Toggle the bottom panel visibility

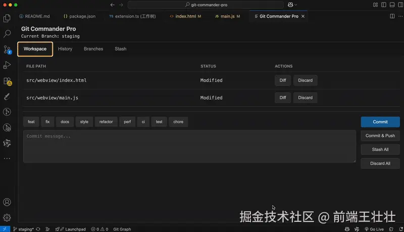coord(392,5)
